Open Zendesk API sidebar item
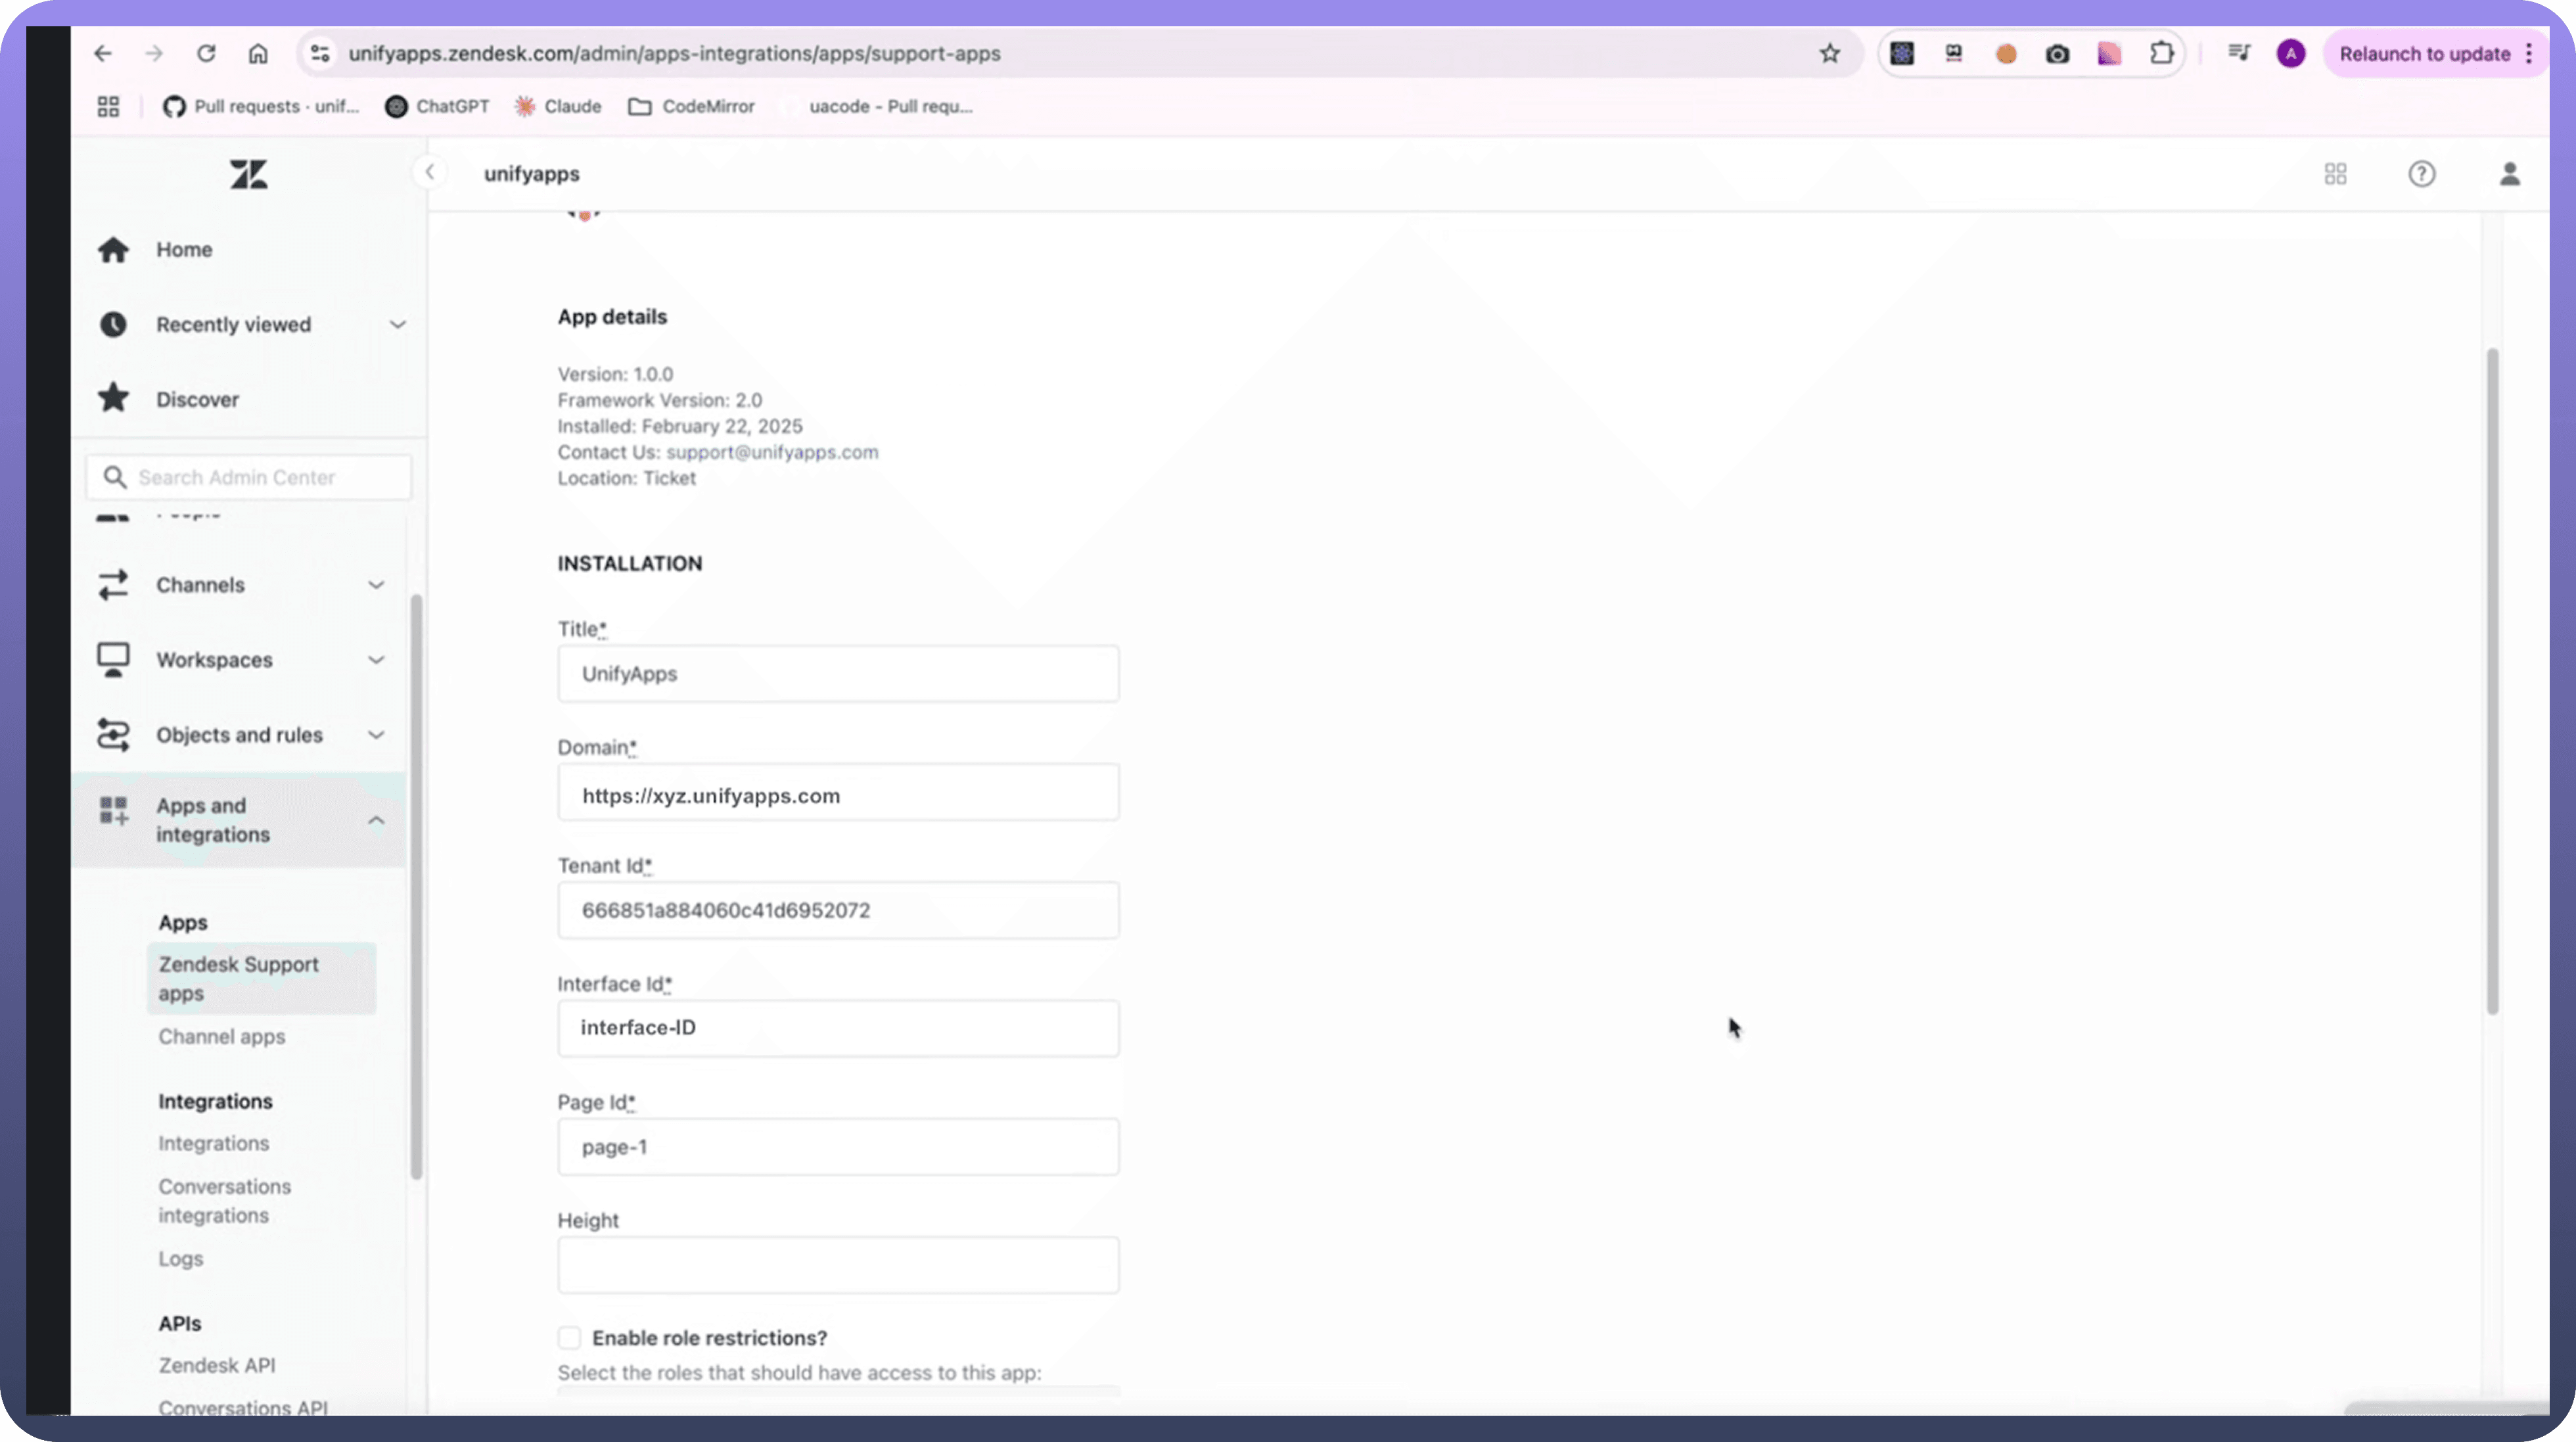 click(x=217, y=1365)
